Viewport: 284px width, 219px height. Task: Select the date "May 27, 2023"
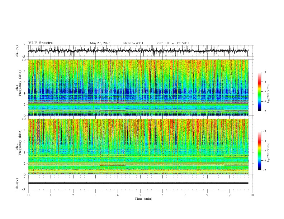pyautogui.click(x=100, y=43)
